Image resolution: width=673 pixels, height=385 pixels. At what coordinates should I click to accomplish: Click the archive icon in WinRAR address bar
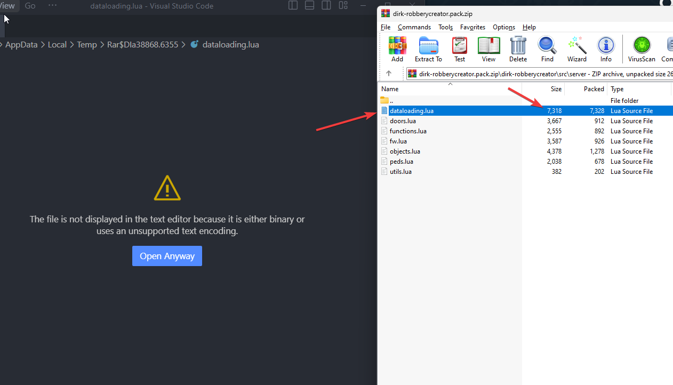[412, 74]
